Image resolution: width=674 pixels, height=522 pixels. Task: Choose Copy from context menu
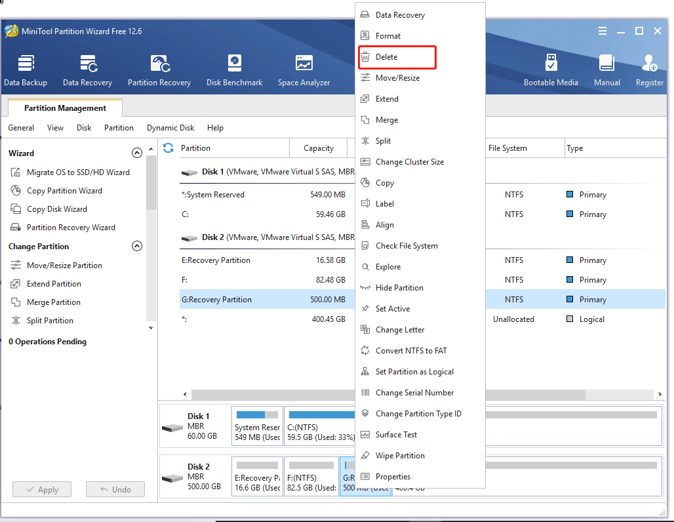pyautogui.click(x=420, y=183)
